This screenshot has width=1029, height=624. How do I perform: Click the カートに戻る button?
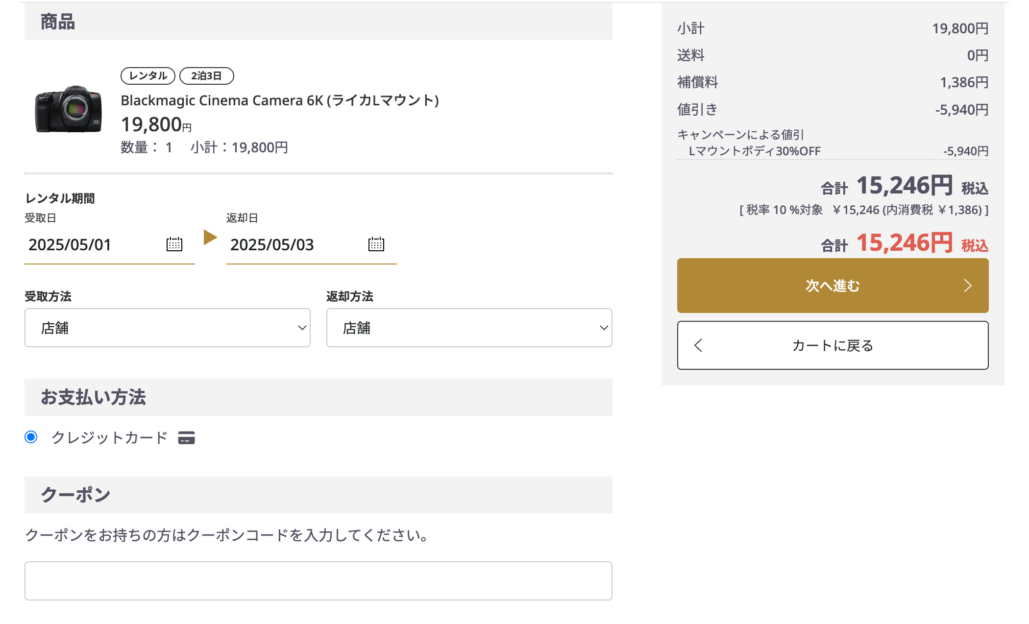pyautogui.click(x=833, y=345)
